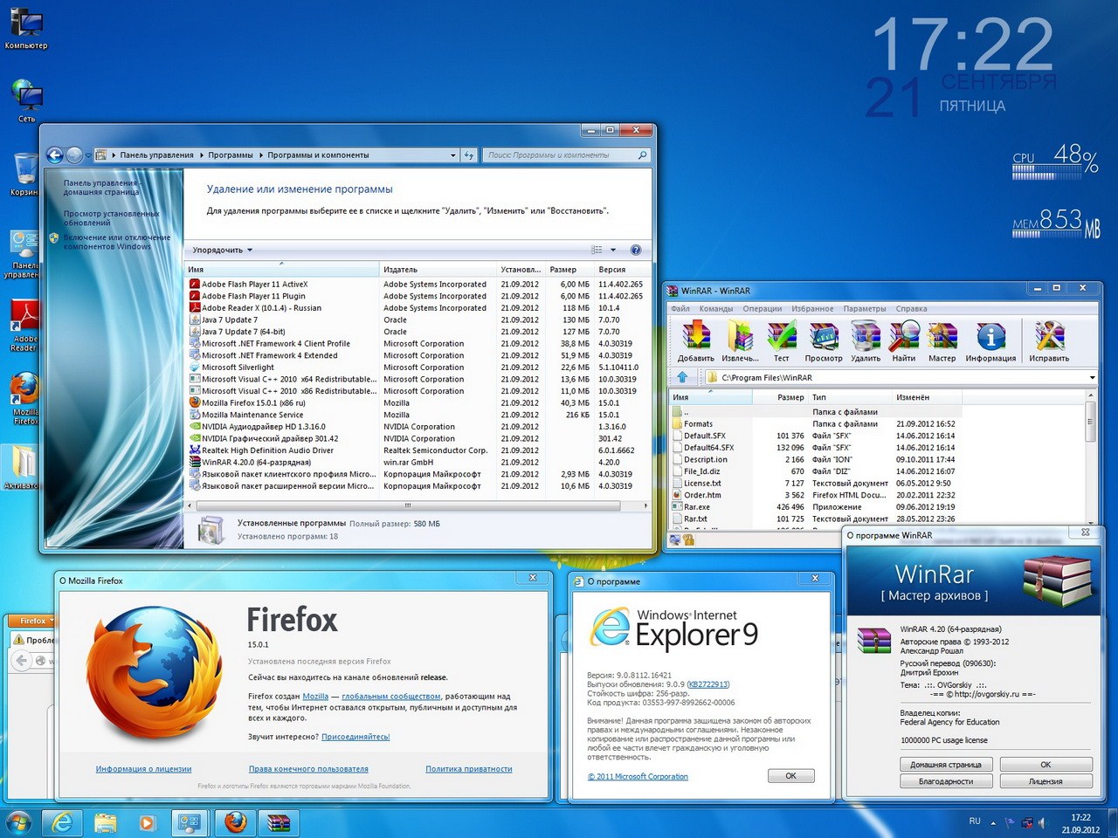Switch to WinRAR via its taskbar icon
Viewport: 1118px width, 838px height.
pyautogui.click(x=278, y=822)
